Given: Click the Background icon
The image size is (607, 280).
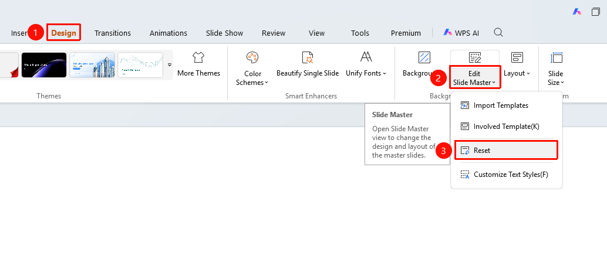Looking at the screenshot, I should point(424,57).
